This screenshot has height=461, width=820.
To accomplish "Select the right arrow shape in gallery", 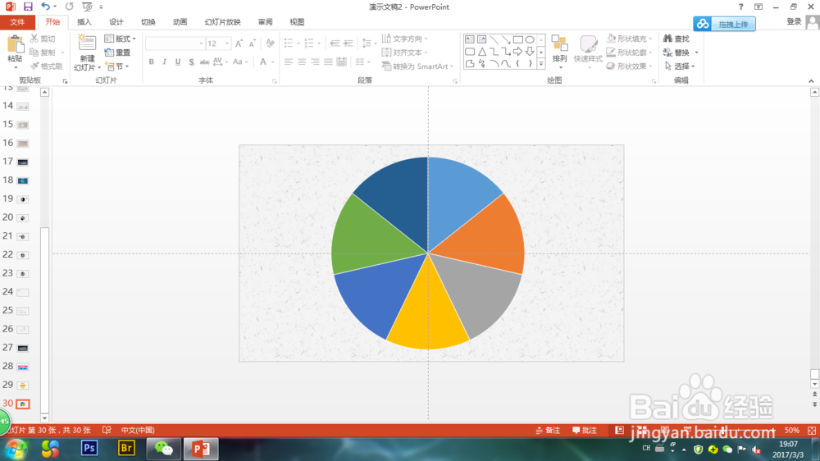I will [x=517, y=52].
